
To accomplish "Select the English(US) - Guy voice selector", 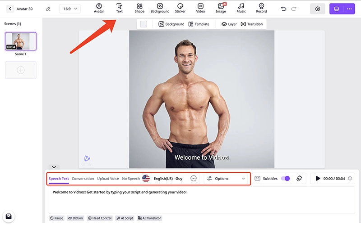I will (162, 179).
